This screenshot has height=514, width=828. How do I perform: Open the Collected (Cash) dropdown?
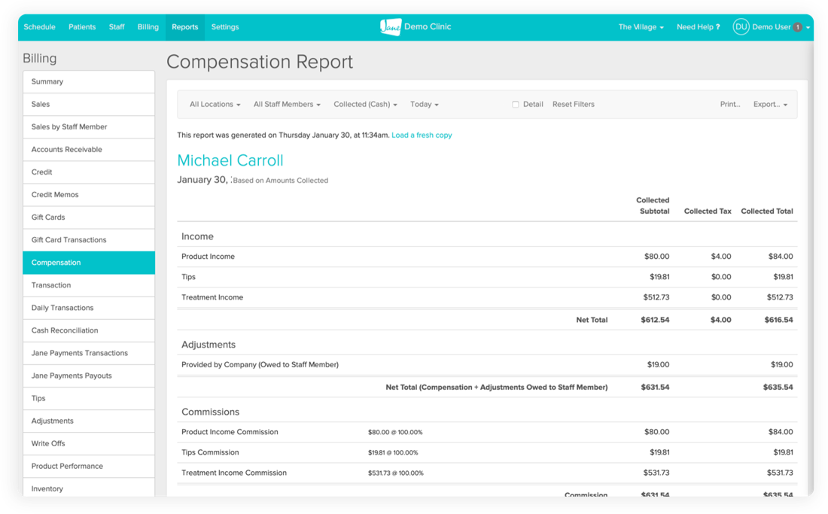[365, 105]
